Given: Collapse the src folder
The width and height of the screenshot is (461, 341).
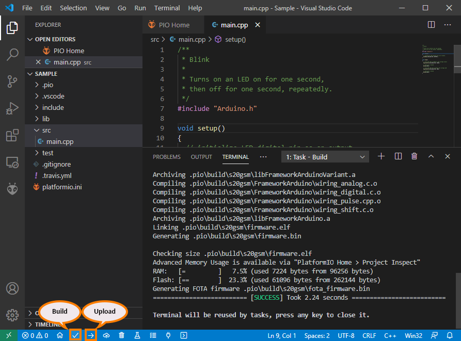Looking at the screenshot, I should (84, 130).
